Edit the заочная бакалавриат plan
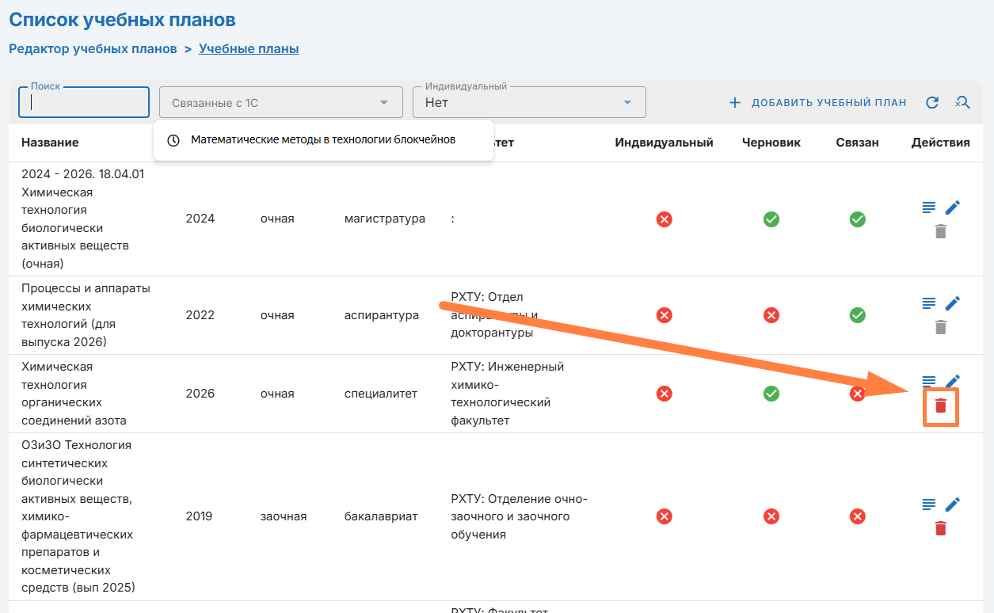The height and width of the screenshot is (613, 994). click(x=952, y=504)
